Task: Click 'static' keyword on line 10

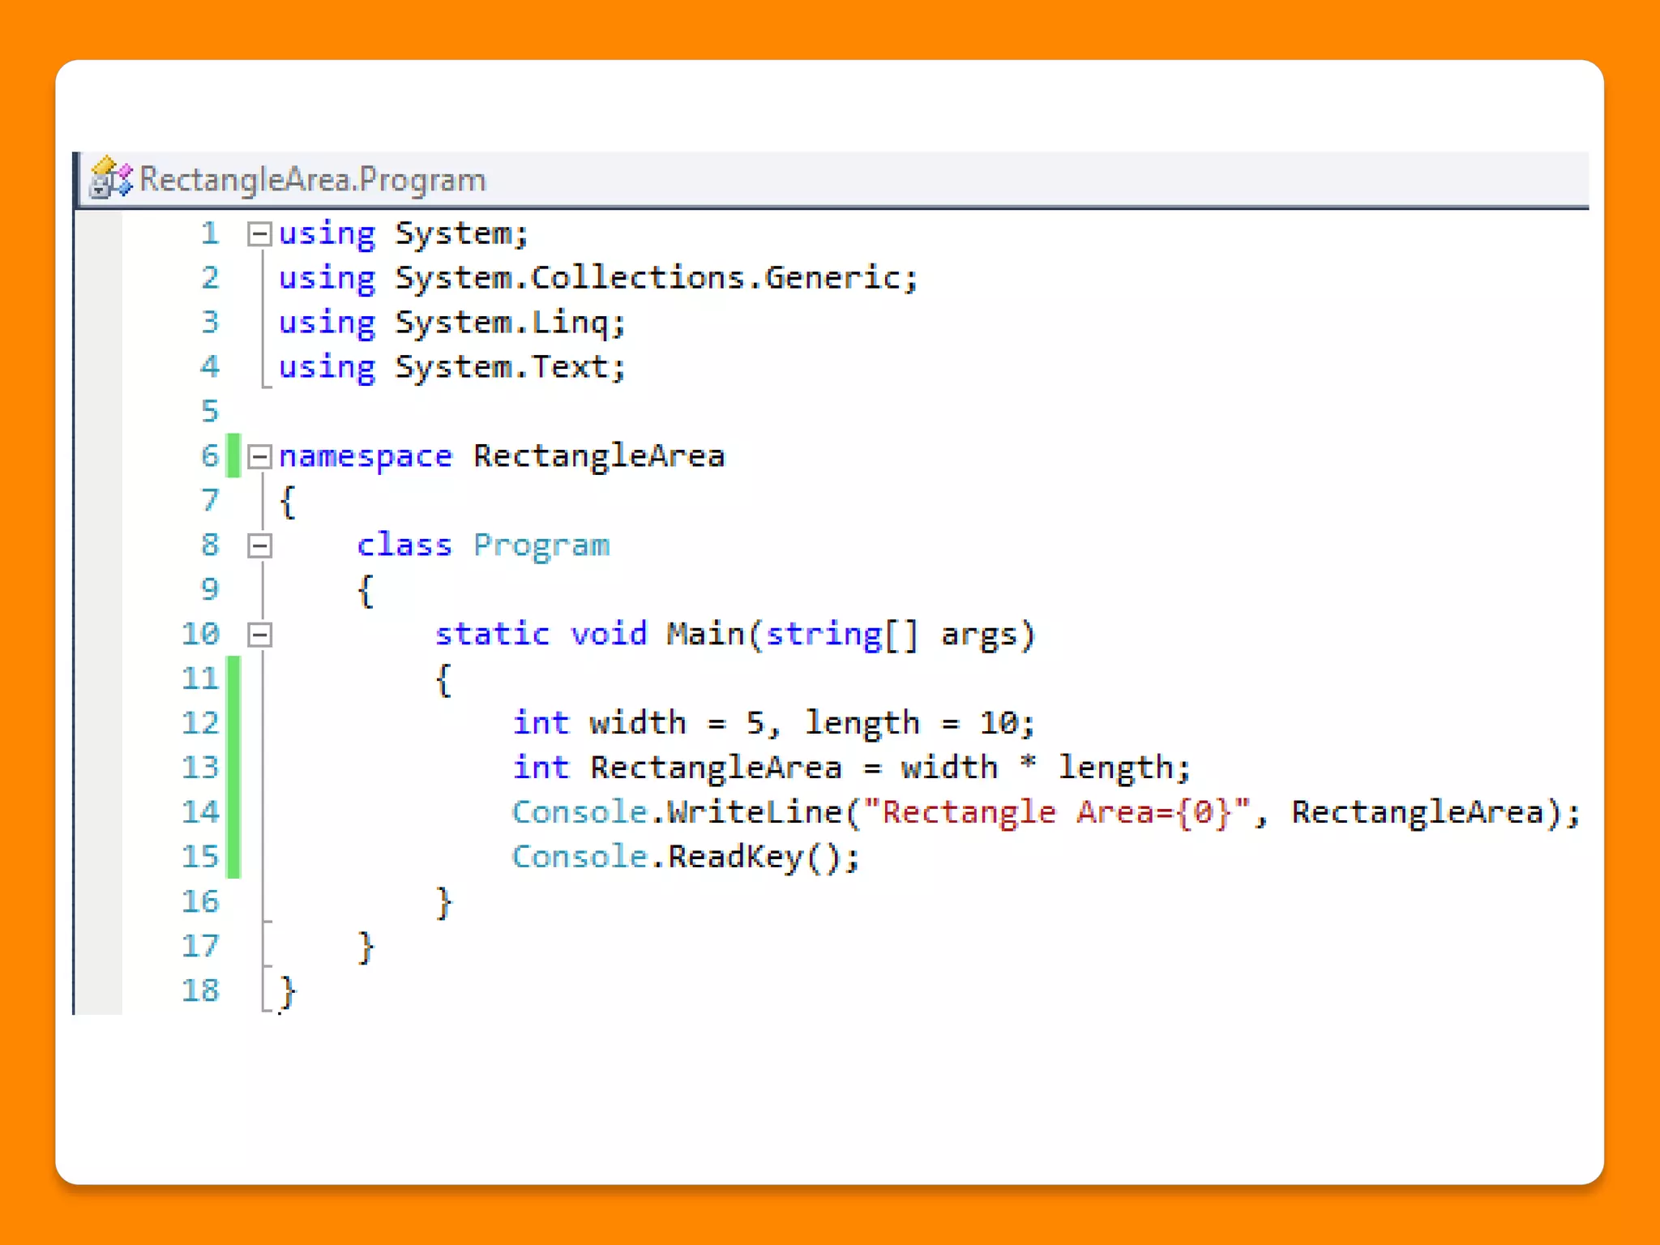Action: pos(492,634)
